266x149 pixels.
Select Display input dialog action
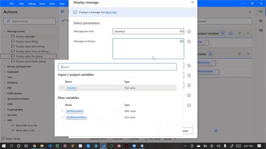tap(27, 41)
